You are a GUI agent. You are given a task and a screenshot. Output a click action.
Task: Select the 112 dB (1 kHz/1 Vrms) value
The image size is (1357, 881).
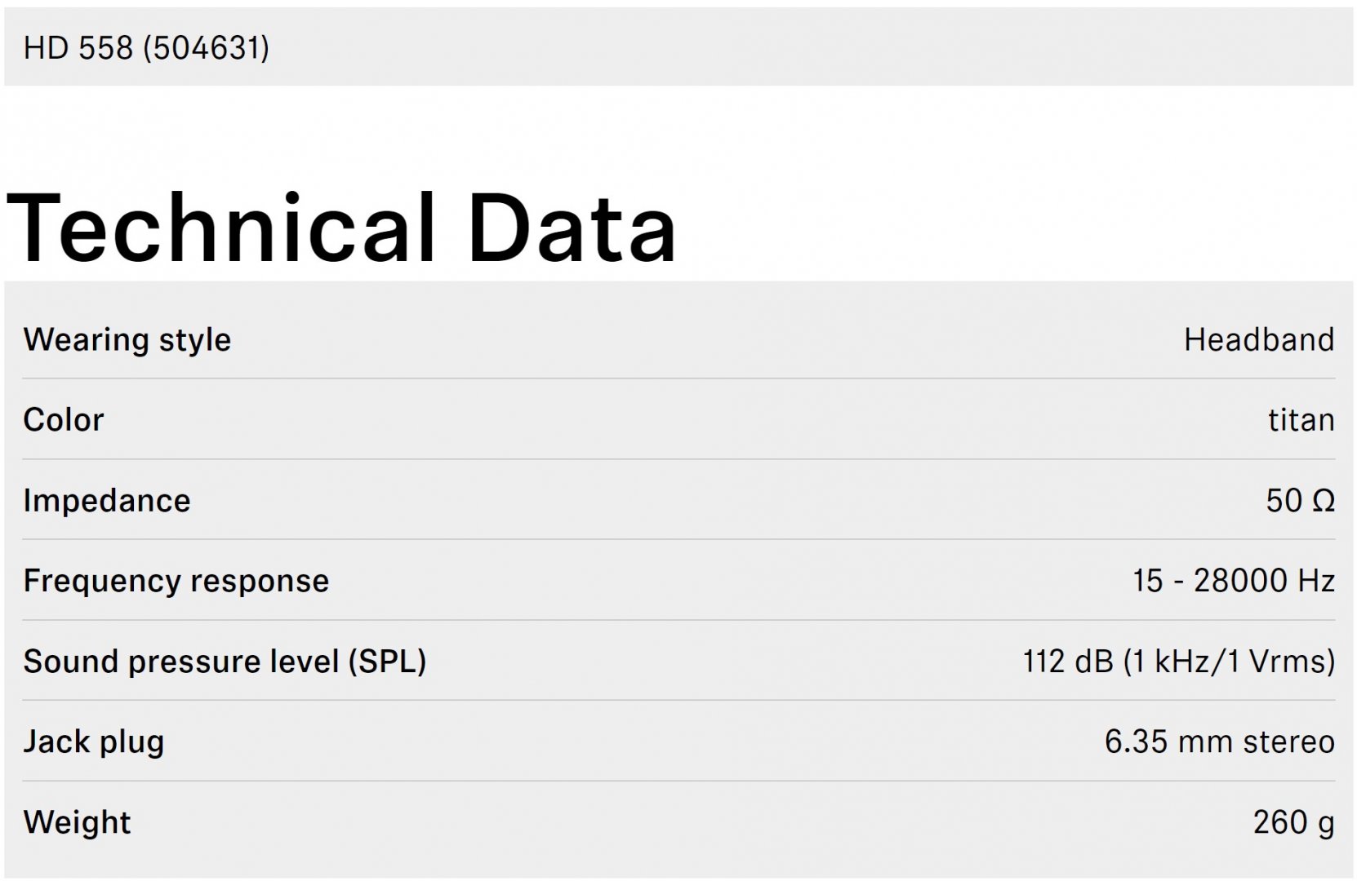click(1179, 661)
